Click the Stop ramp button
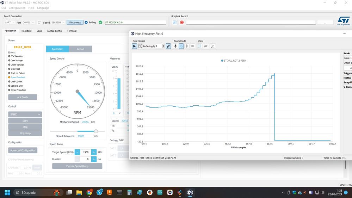Viewport: 352px width, 198px height. click(25, 133)
